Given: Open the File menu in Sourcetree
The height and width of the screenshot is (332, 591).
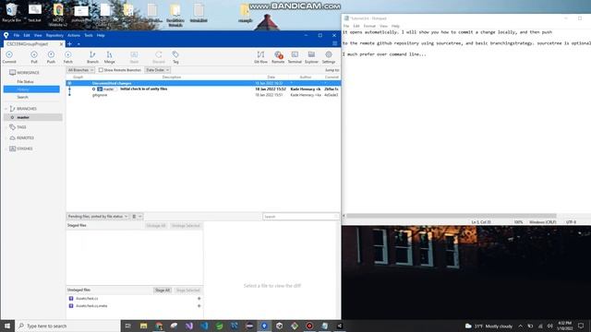Looking at the screenshot, I should click(x=17, y=35).
